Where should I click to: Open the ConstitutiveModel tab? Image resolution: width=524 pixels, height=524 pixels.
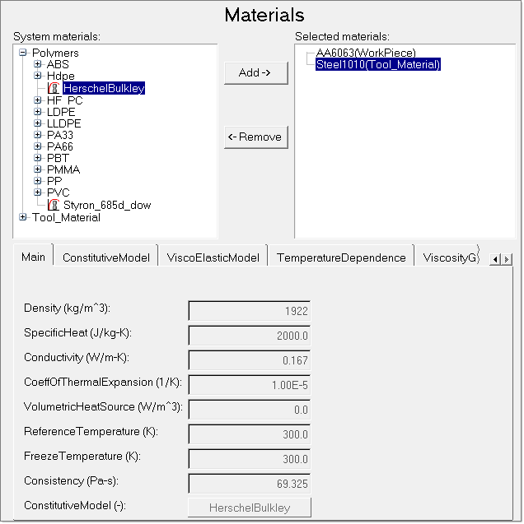(x=106, y=257)
